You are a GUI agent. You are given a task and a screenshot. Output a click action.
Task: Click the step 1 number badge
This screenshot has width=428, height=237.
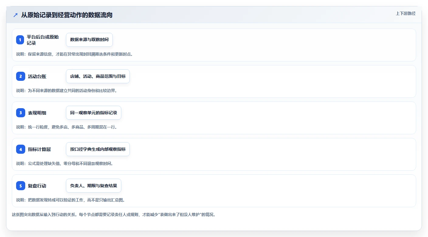pos(20,40)
